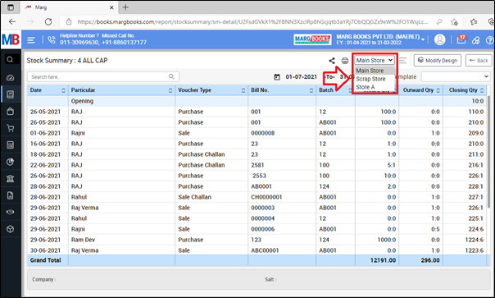Image resolution: width=495 pixels, height=298 pixels.
Task: Click the Search here field
Action: 103,76
